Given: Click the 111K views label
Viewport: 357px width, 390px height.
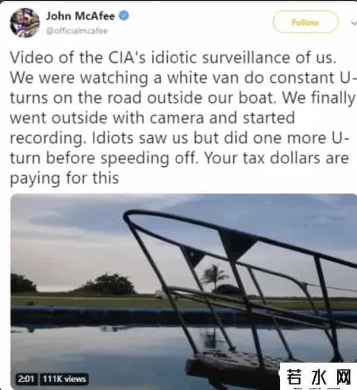Looking at the screenshot, I should (64, 379).
